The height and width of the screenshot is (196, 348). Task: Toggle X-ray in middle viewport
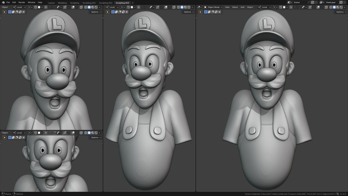(x=174, y=7)
